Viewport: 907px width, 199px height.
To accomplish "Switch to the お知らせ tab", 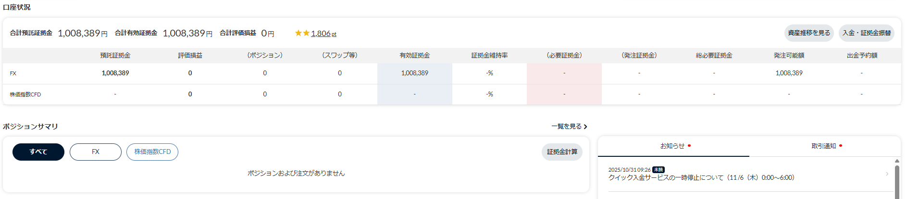I will coord(672,146).
